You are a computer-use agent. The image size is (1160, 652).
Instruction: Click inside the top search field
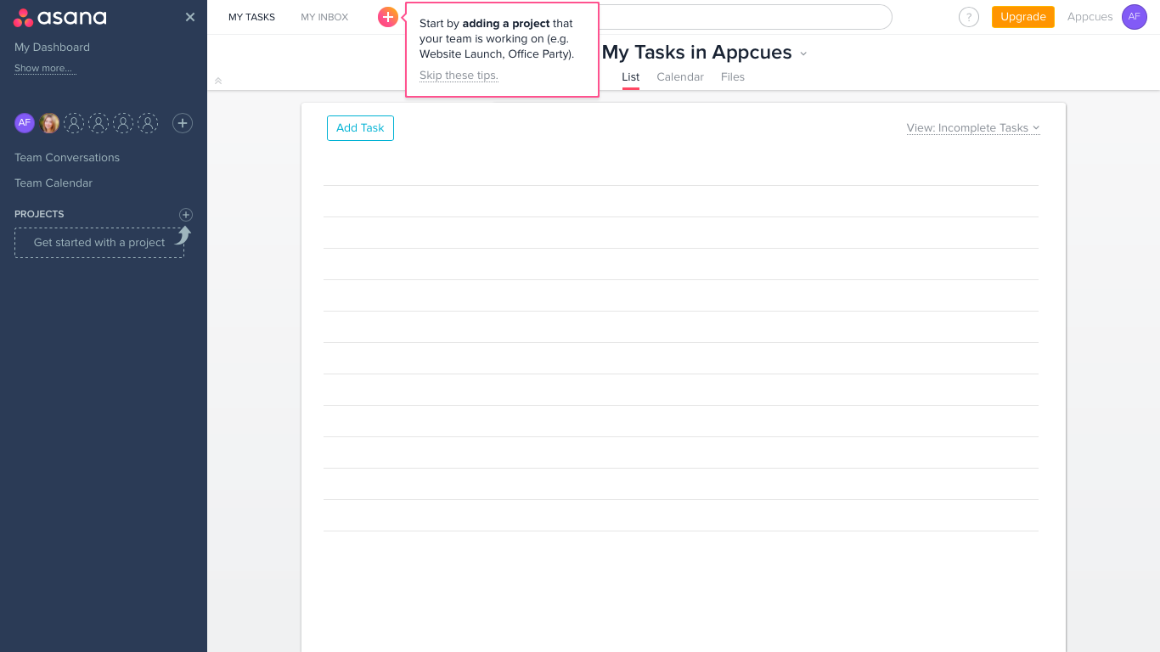click(747, 16)
